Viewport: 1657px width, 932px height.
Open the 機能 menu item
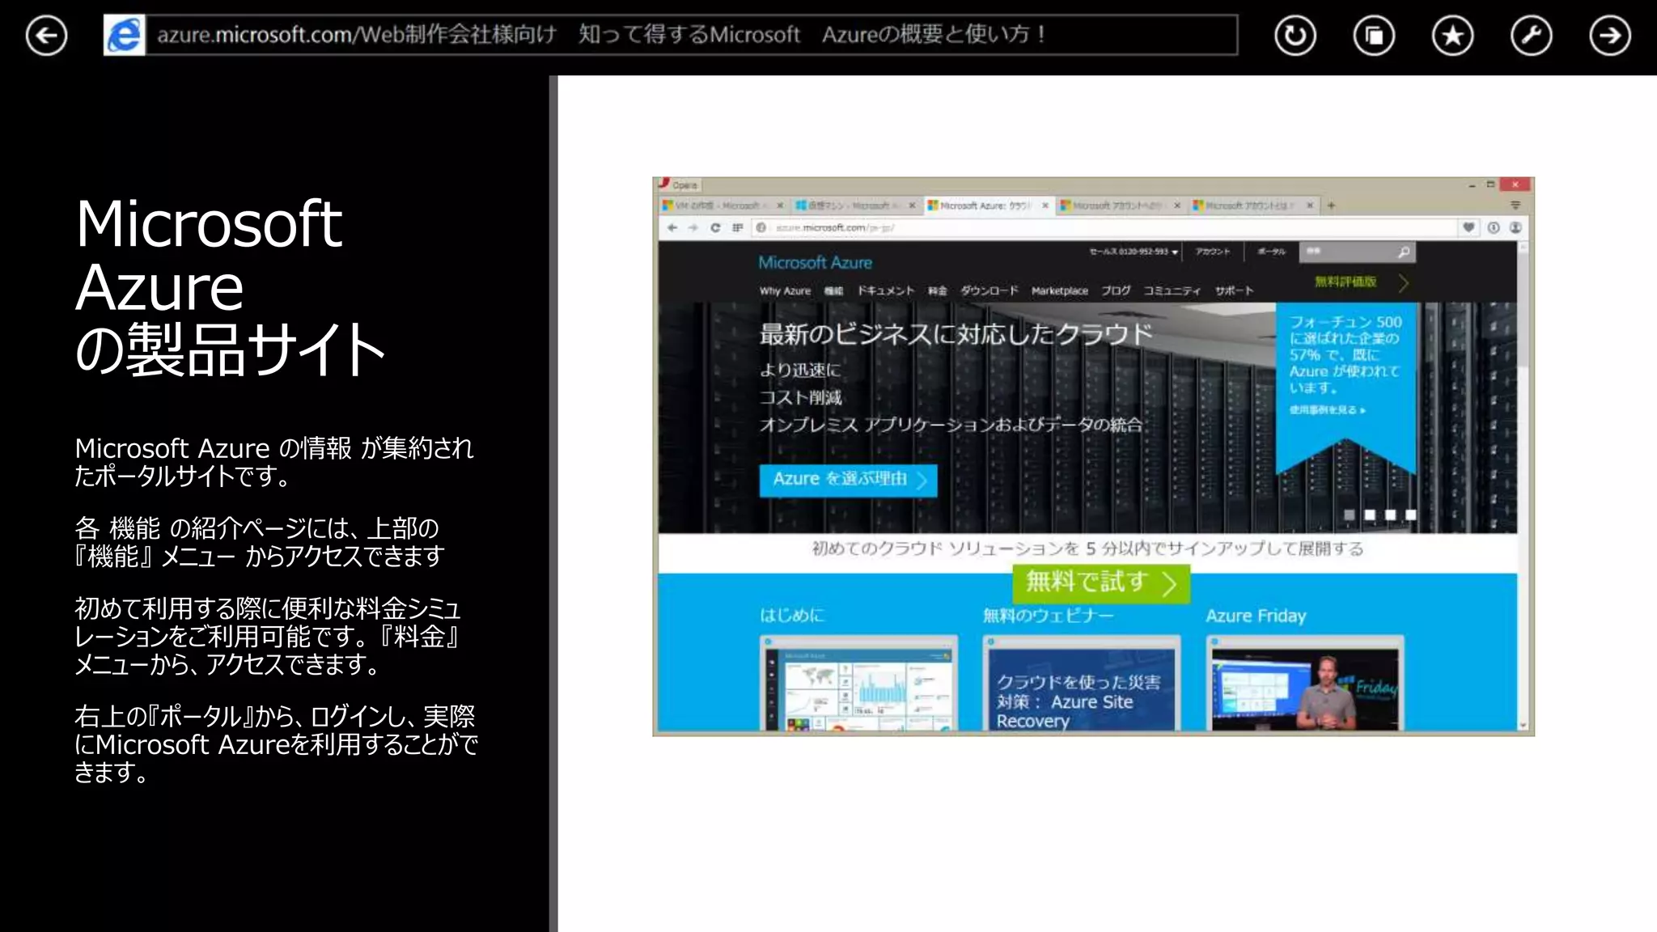(x=833, y=290)
